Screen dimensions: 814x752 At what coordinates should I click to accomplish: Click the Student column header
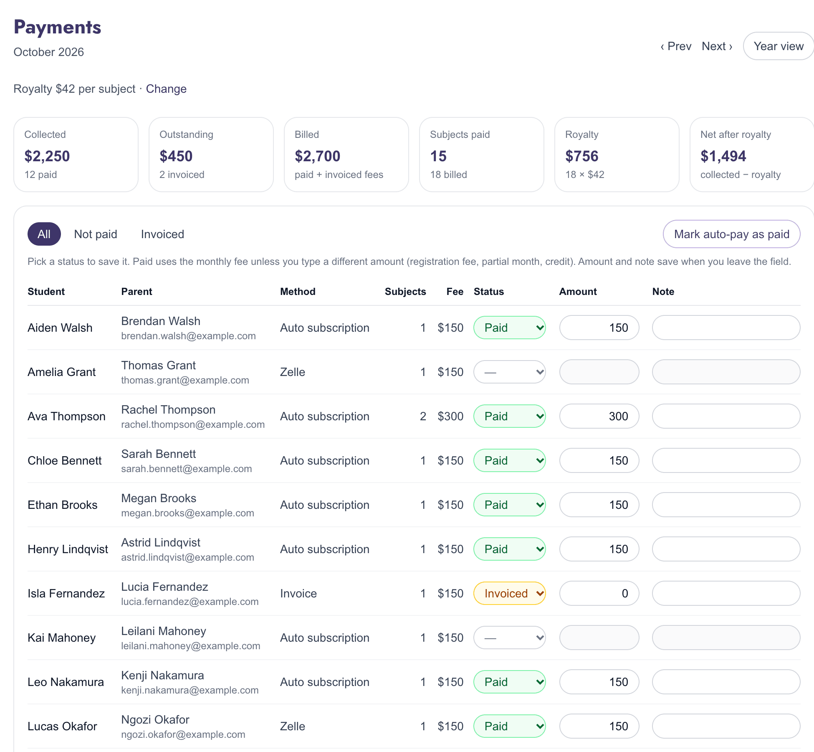[x=46, y=292]
